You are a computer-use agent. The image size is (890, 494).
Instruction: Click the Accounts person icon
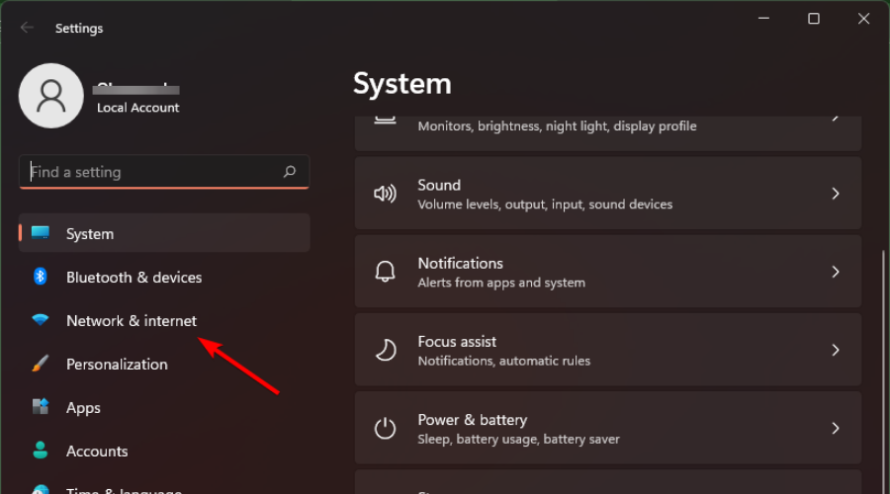click(x=41, y=451)
